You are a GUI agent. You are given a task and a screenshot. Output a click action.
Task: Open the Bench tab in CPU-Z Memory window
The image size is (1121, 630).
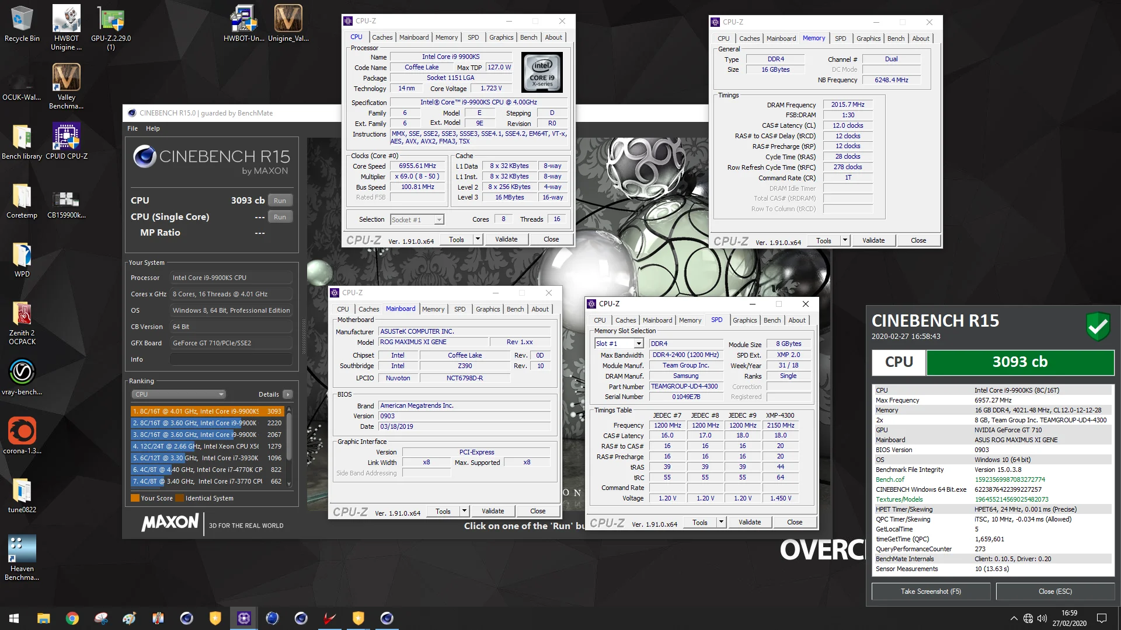896,38
